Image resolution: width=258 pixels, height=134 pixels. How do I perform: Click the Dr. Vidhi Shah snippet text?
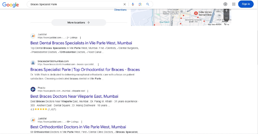tap(82, 77)
